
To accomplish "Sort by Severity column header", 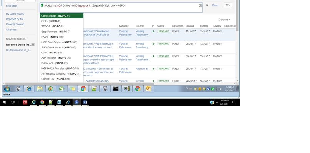I will 217,26.
